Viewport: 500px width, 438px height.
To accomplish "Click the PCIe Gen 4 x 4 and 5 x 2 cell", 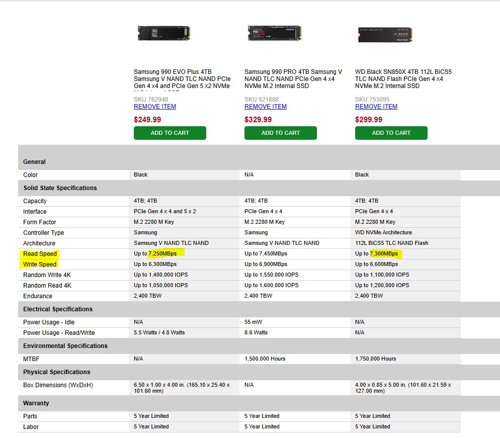I will click(x=164, y=211).
